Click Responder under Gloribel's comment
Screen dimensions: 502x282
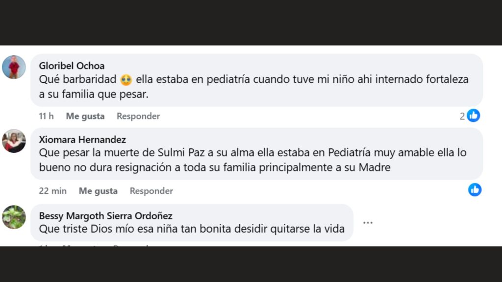pyautogui.click(x=138, y=116)
